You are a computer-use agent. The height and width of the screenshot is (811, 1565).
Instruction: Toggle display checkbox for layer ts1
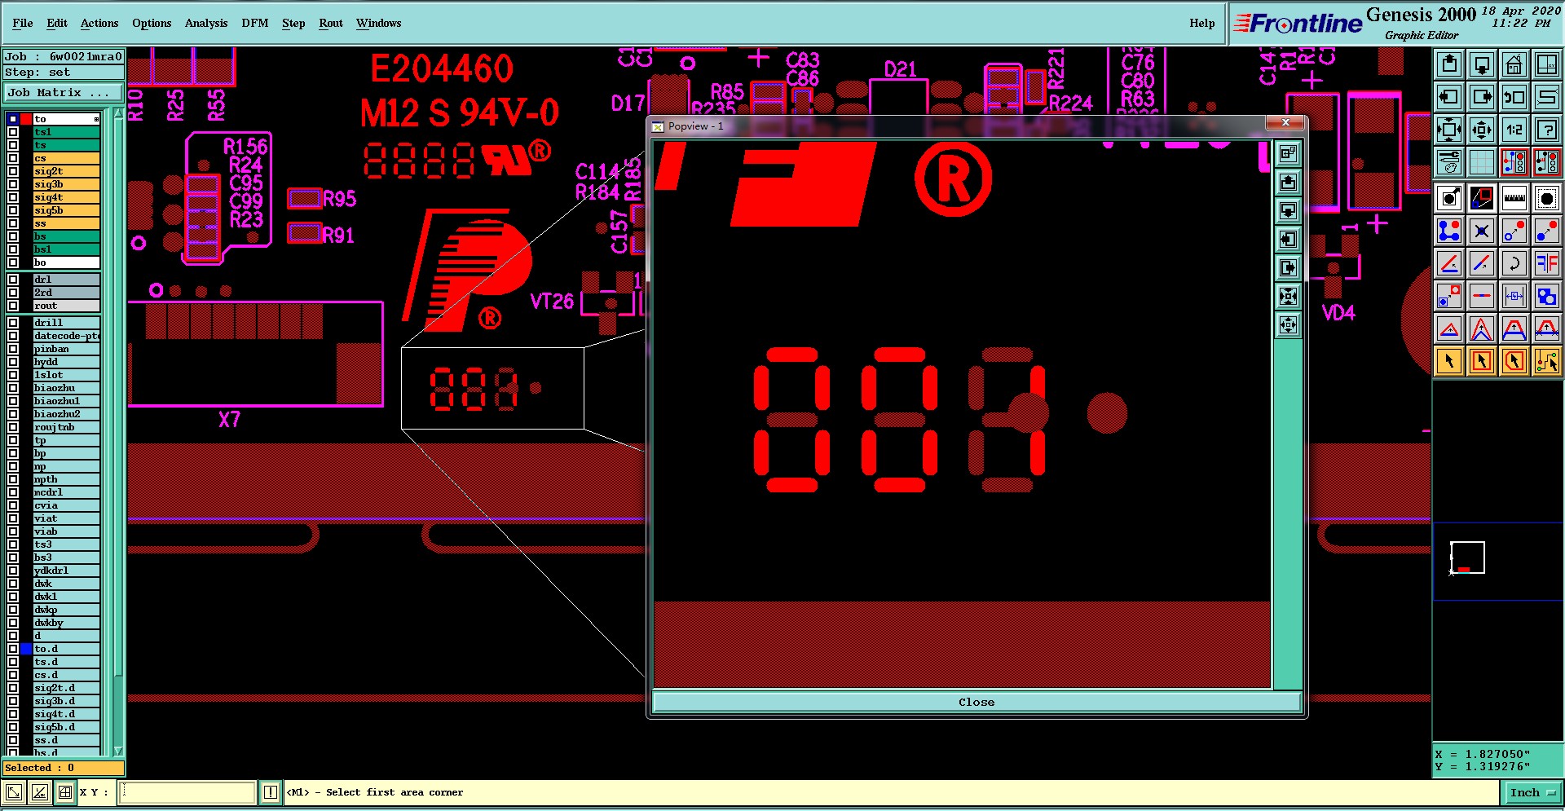(13, 132)
